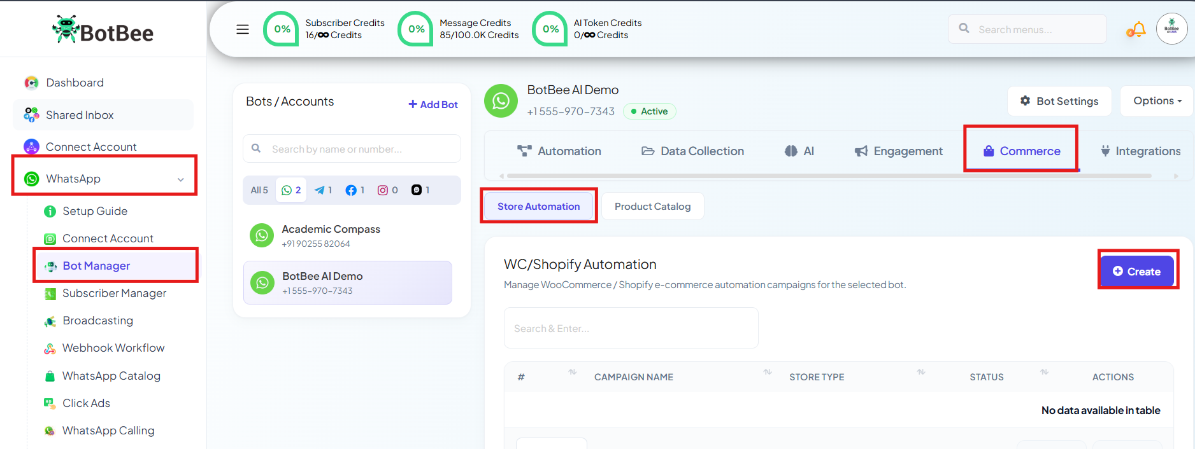Select the Product Catalog sub-tab
Viewport: 1195px width, 449px height.
[652, 206]
